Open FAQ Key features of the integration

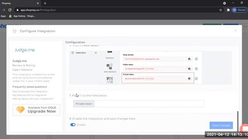29,95
